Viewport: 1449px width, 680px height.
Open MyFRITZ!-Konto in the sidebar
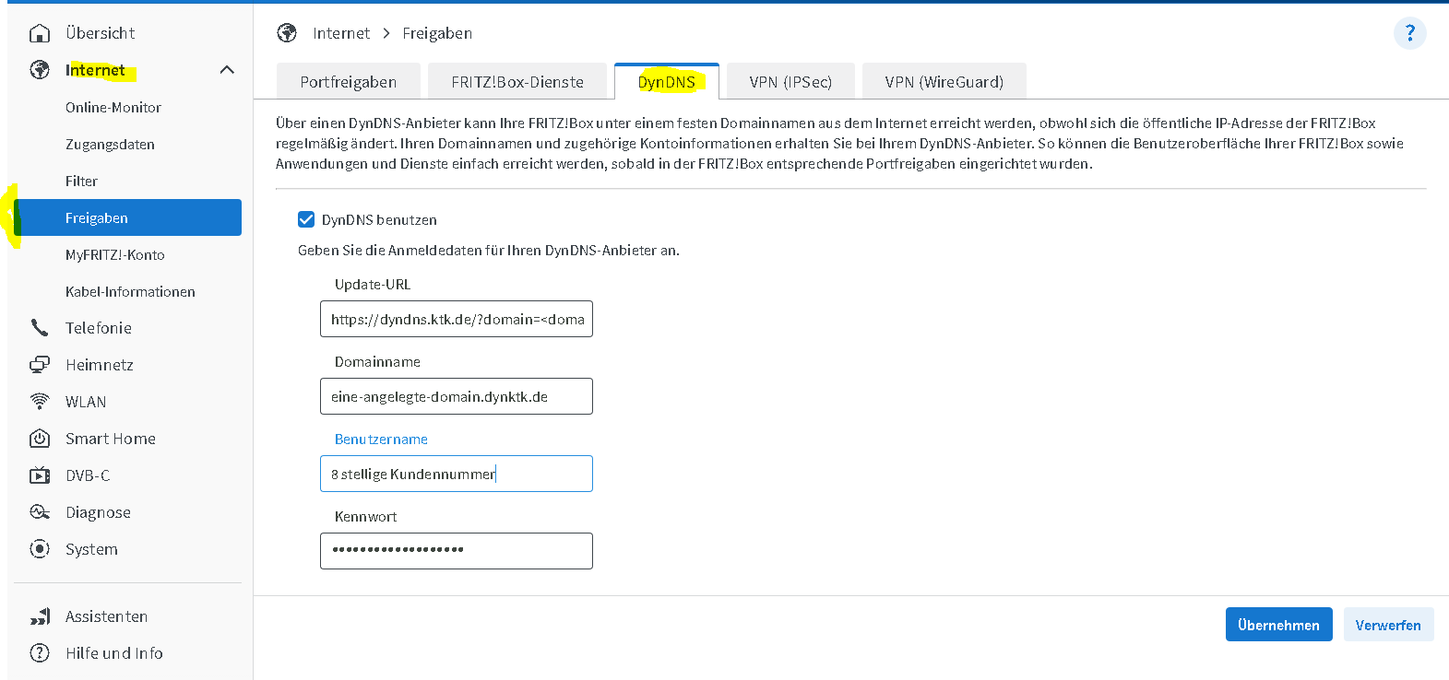[115, 255]
